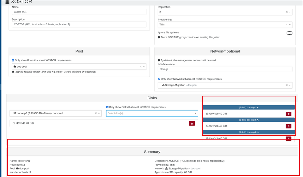303x177 pixels.
Task: Uncheck Only show Pools that meet XOSTOR requirements
Action: click(13, 60)
